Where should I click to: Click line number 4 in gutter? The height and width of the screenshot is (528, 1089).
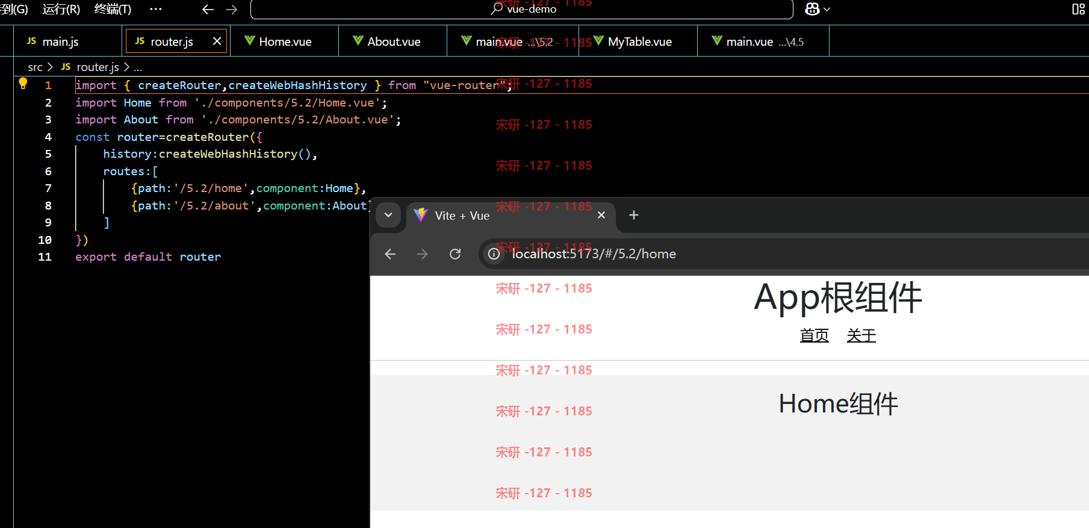[x=48, y=137]
